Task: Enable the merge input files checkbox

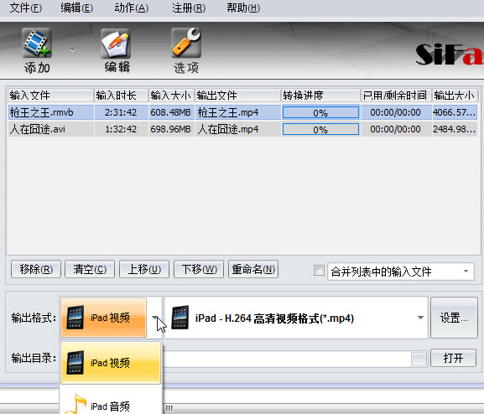Action: (x=319, y=271)
